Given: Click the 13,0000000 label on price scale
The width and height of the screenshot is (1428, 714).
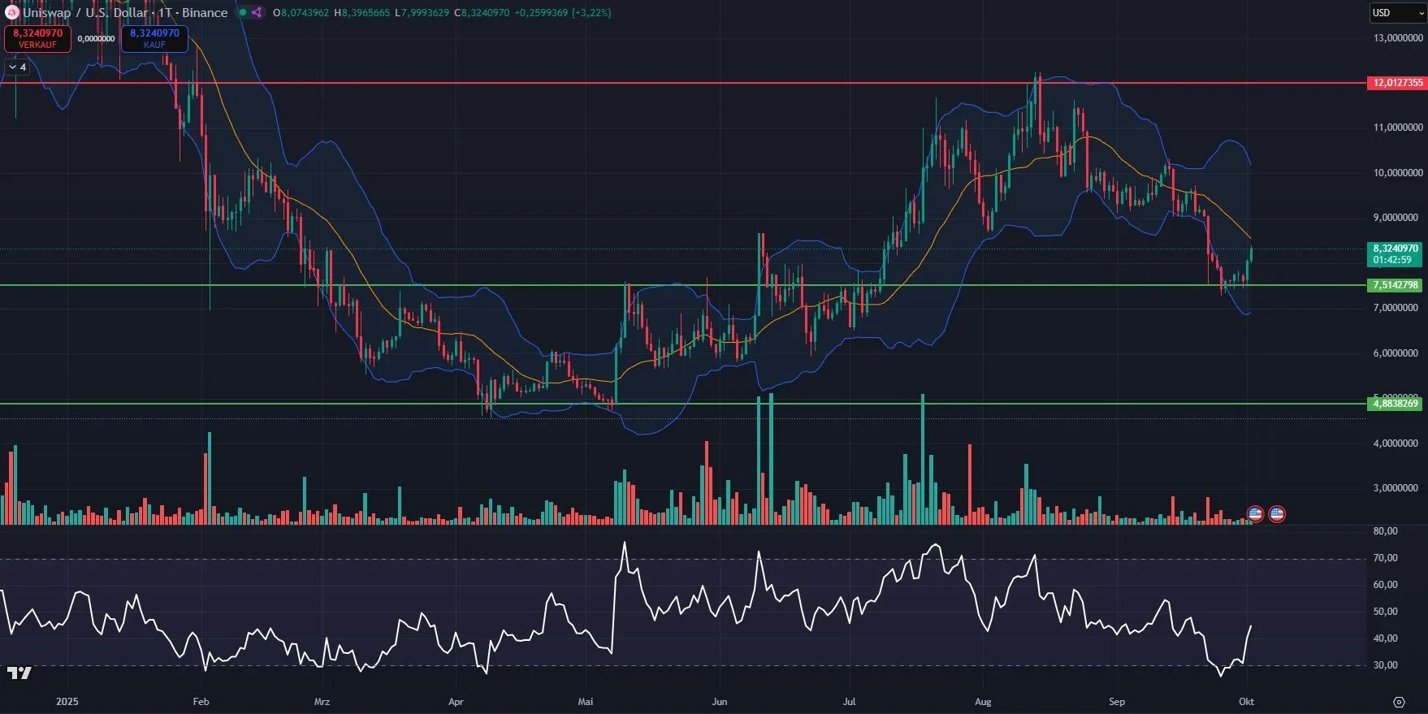Looking at the screenshot, I should 1397,38.
